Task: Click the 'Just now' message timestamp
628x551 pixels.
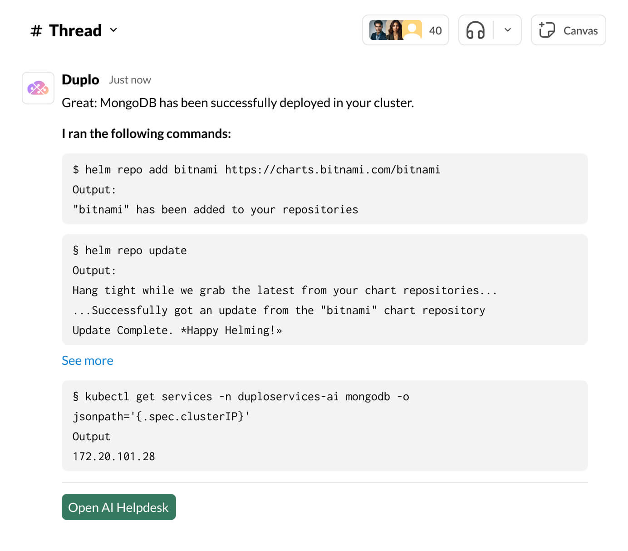Action: tap(130, 80)
